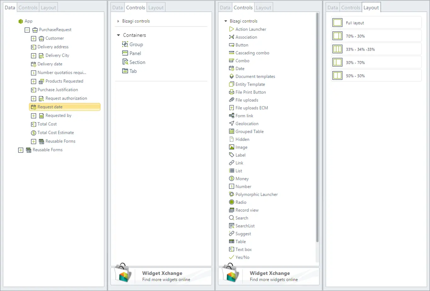The width and height of the screenshot is (430, 291).
Task: Expand Bizagi controls in second panel
Action: click(118, 21)
